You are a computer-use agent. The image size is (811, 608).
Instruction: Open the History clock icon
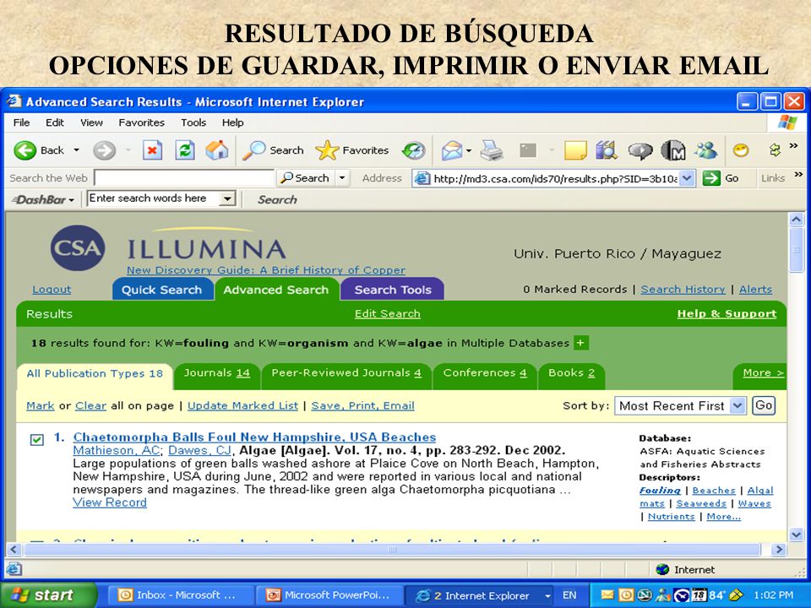point(414,150)
